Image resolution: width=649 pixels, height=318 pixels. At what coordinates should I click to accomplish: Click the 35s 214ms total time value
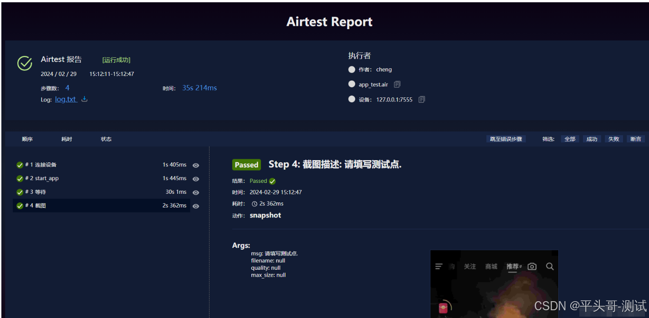coord(199,88)
